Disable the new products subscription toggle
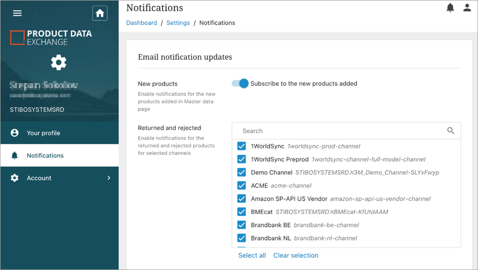This screenshot has height=270, width=478. tap(240, 84)
